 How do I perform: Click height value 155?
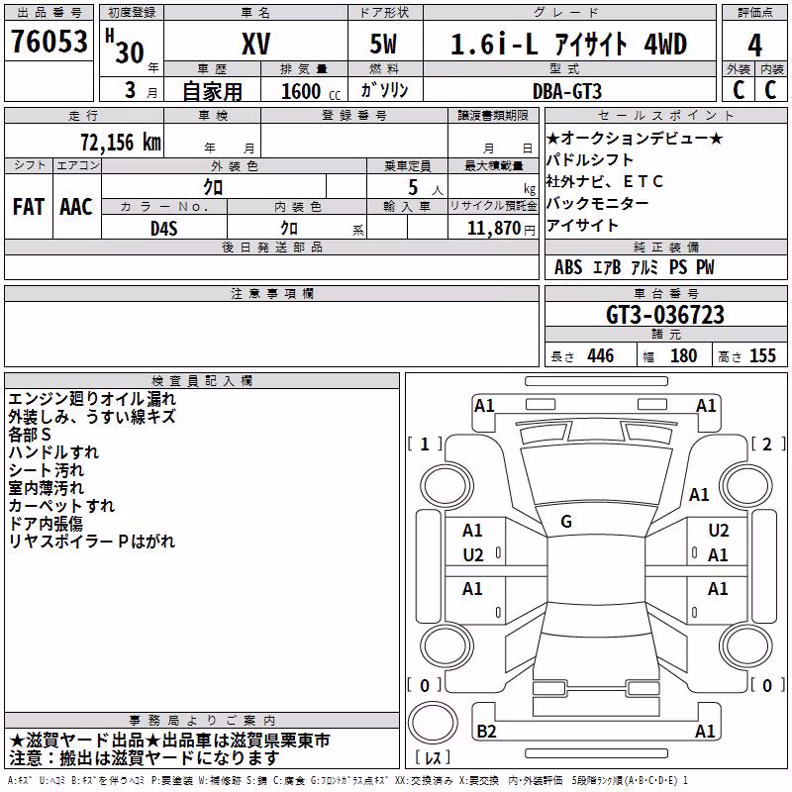(x=762, y=355)
